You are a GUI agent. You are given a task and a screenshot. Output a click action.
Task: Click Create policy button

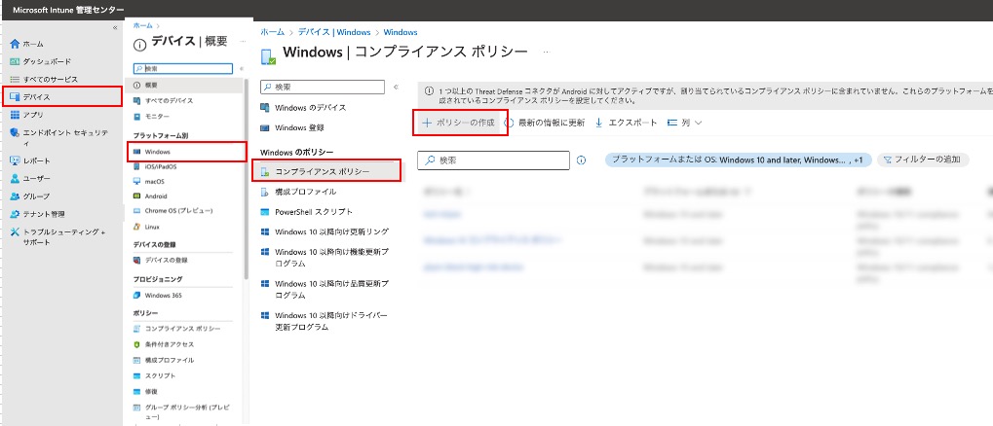tap(459, 123)
